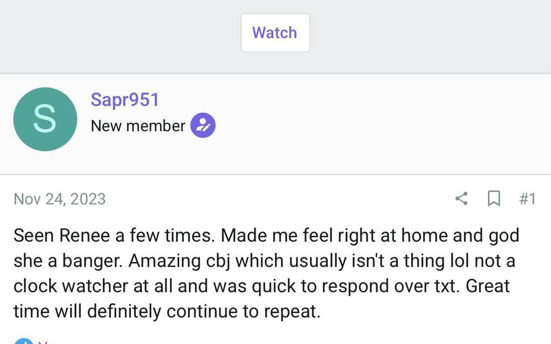This screenshot has height=344, width=551.
Task: Click the New member title text
Action: [138, 126]
